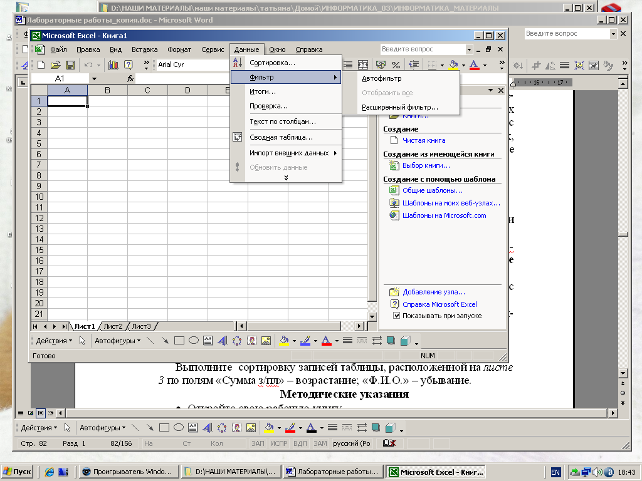642x481 pixels.
Task: Open Автофигуры dropdown in Word drawing toolbar
Action: [102, 428]
